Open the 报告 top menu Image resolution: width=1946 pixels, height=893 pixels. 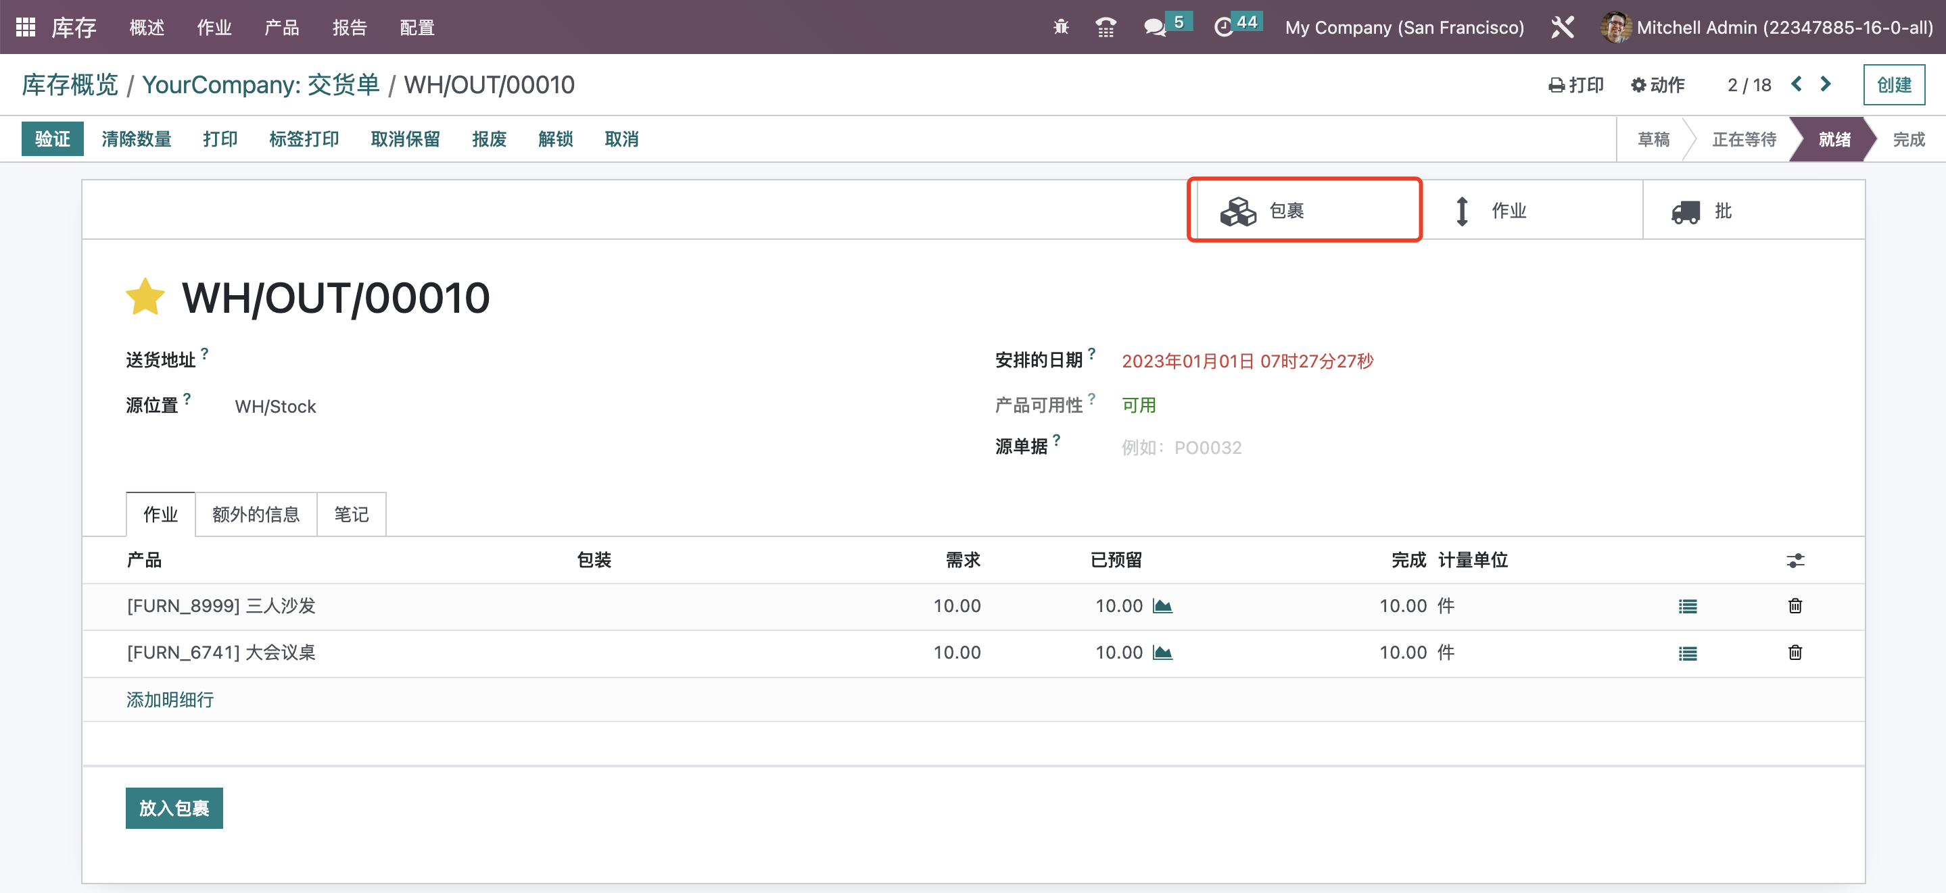tap(350, 27)
